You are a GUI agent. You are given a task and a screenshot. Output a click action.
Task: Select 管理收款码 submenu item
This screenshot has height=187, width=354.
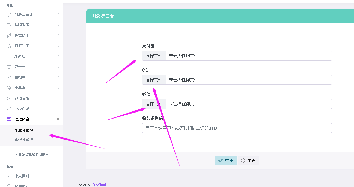tap(24, 140)
